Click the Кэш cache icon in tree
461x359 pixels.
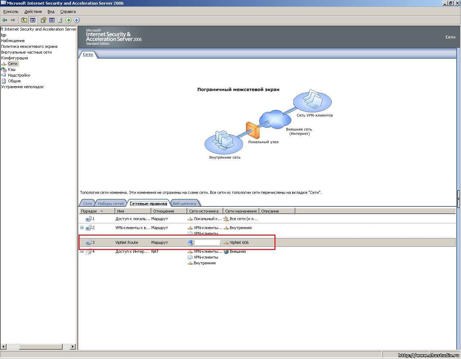(x=4, y=69)
